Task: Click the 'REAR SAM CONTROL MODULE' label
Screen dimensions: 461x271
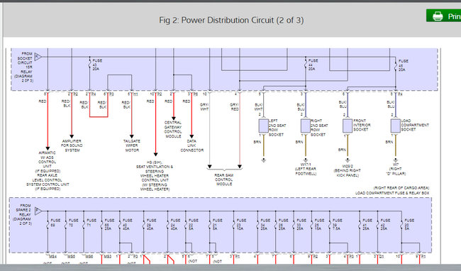Action: coord(224,179)
